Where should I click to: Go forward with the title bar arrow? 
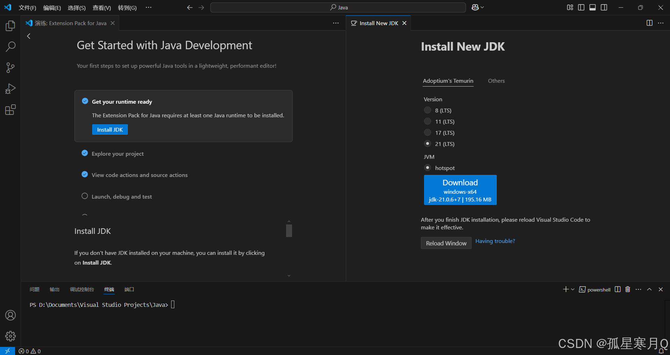click(x=201, y=7)
